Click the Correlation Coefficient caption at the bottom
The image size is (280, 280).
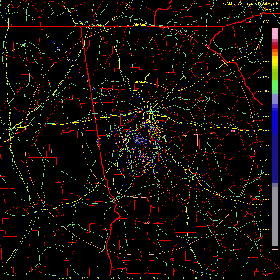coord(141,278)
